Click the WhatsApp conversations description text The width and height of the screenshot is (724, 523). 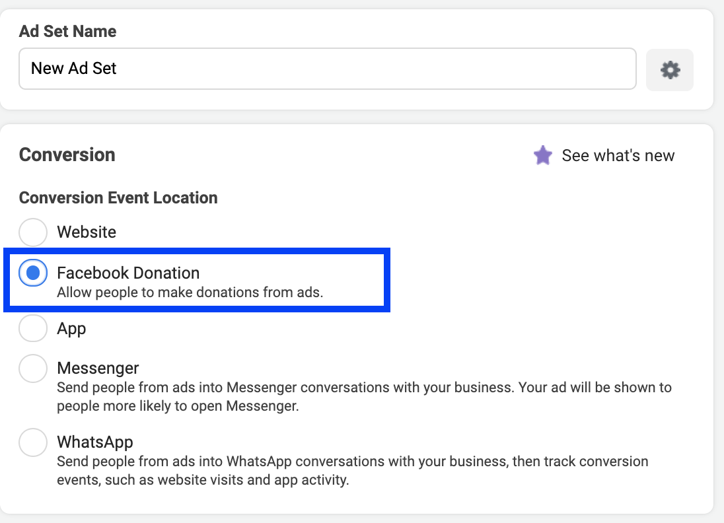(353, 470)
